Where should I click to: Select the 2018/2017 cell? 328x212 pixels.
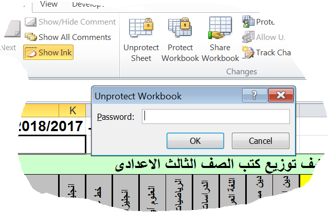tap(52, 126)
